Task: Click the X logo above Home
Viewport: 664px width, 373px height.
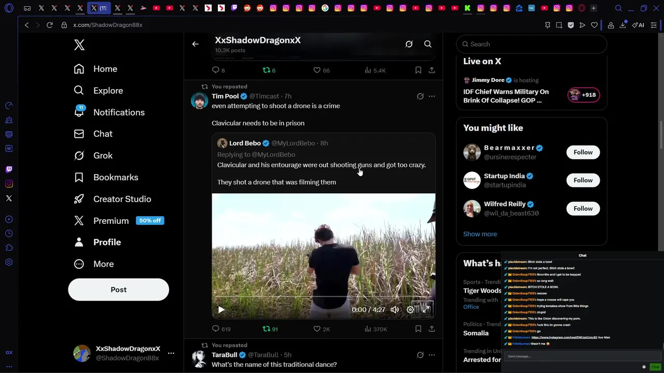Action: 79,45
